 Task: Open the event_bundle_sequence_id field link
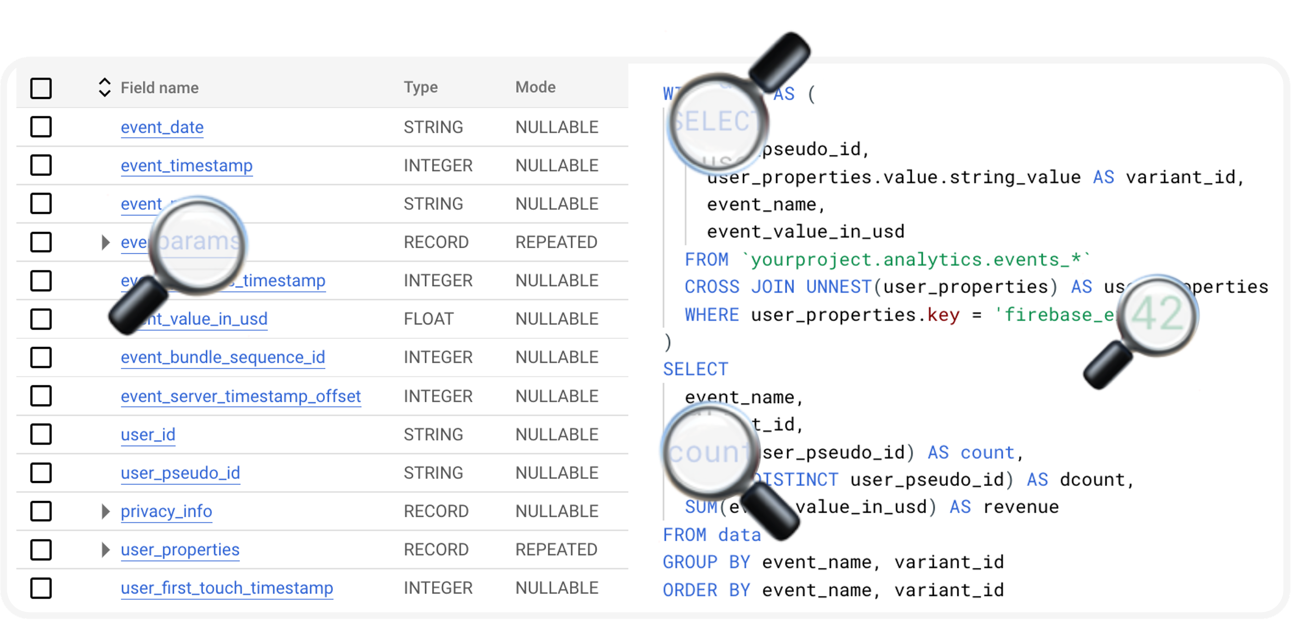(x=222, y=357)
